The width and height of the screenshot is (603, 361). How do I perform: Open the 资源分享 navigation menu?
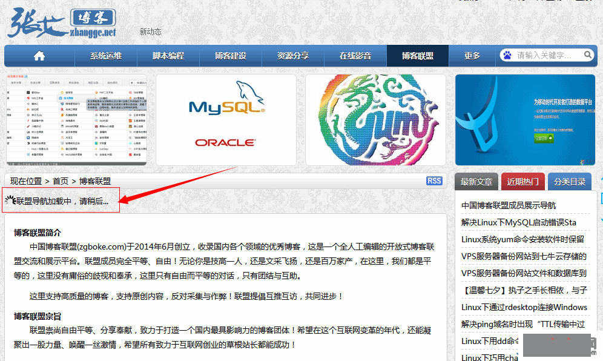[293, 56]
